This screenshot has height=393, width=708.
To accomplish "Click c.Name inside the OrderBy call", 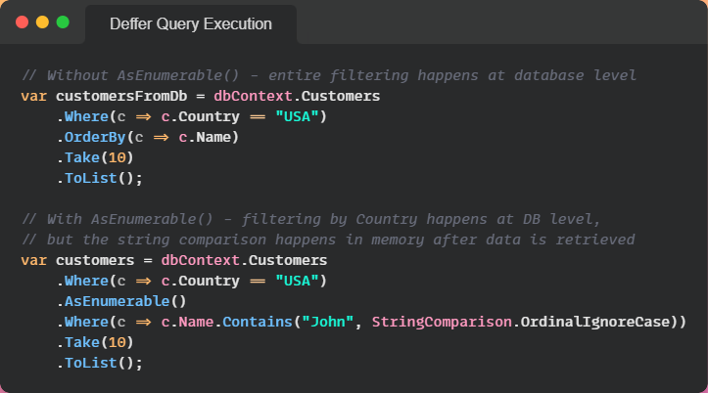I will click(x=205, y=137).
